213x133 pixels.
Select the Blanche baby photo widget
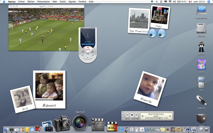150,89
